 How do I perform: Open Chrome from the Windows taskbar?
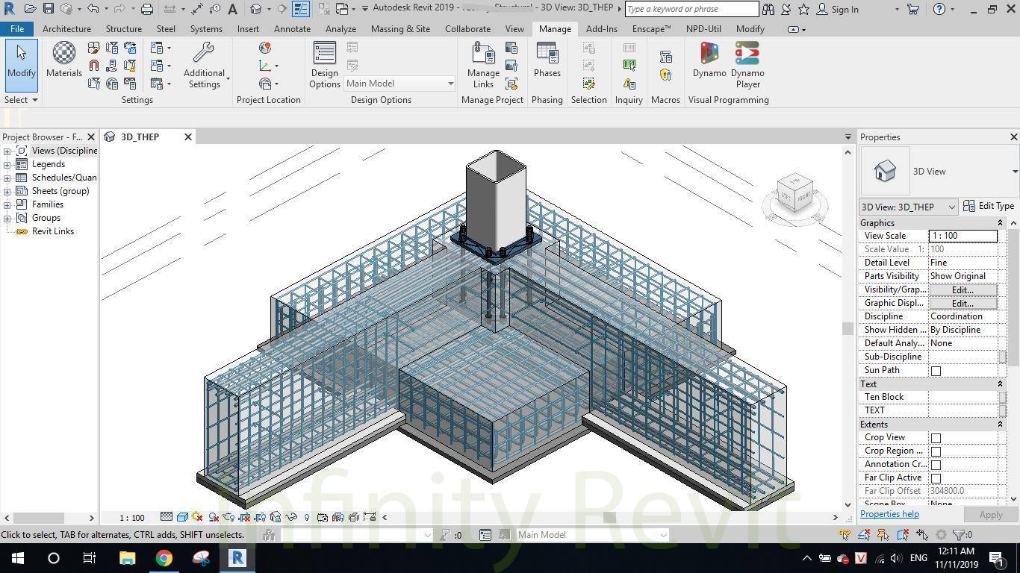pos(164,558)
